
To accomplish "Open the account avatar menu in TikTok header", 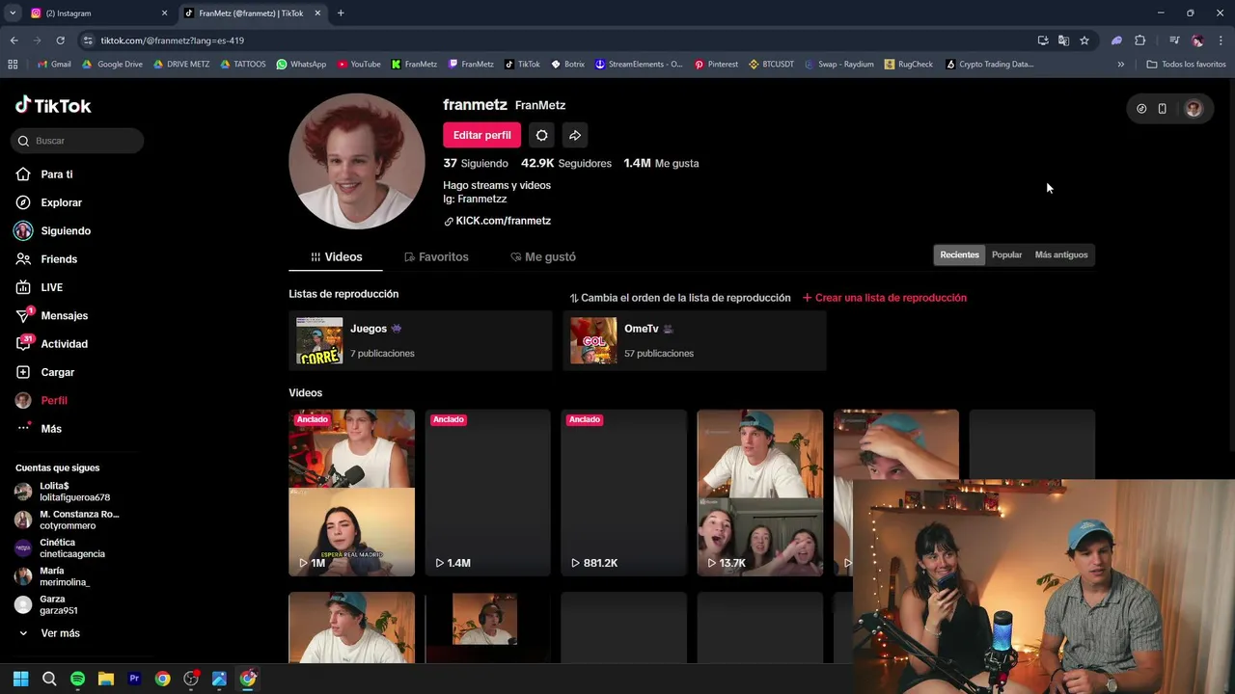I will tap(1194, 109).
